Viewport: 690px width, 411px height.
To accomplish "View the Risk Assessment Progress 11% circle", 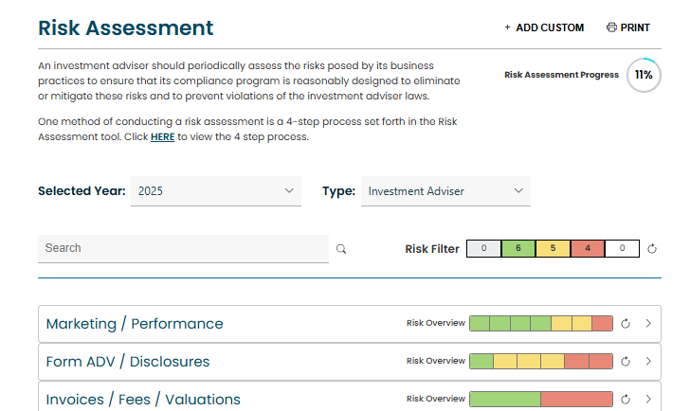I will coord(644,75).
